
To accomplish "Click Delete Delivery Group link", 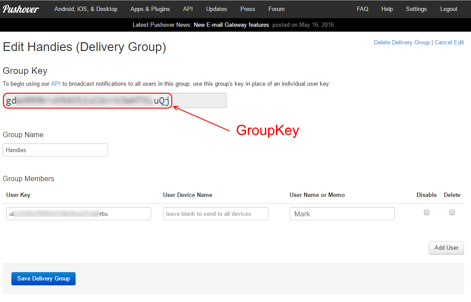I will 402,42.
